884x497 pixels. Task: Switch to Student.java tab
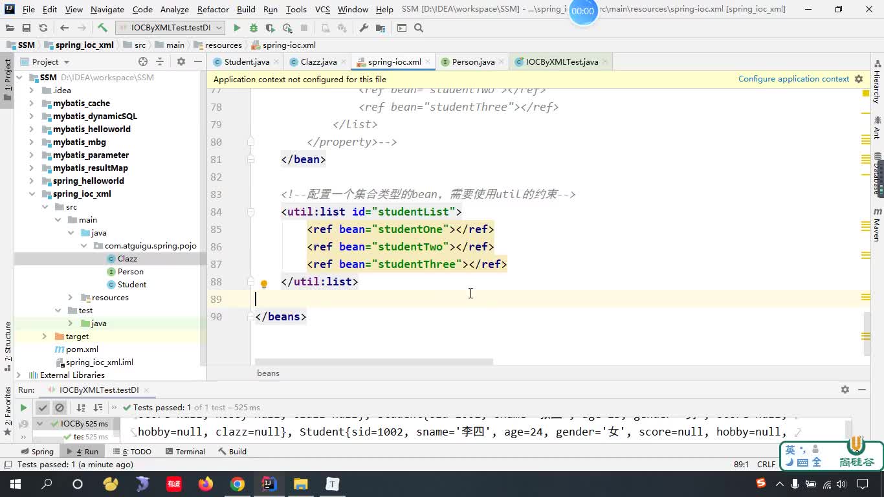click(x=247, y=62)
